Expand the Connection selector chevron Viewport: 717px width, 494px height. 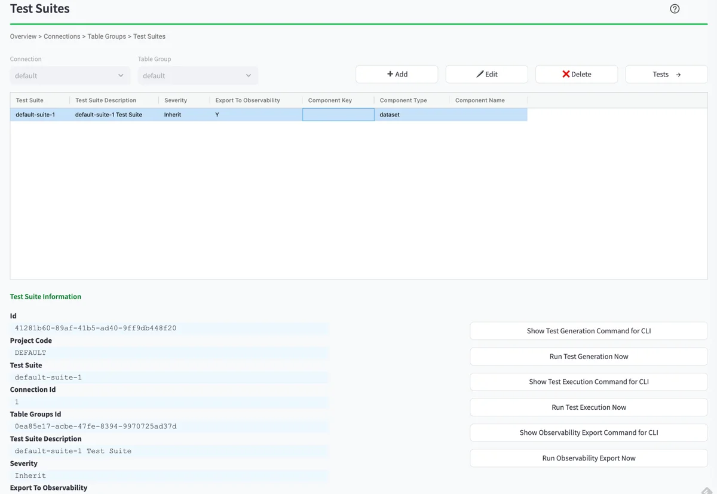click(x=121, y=75)
